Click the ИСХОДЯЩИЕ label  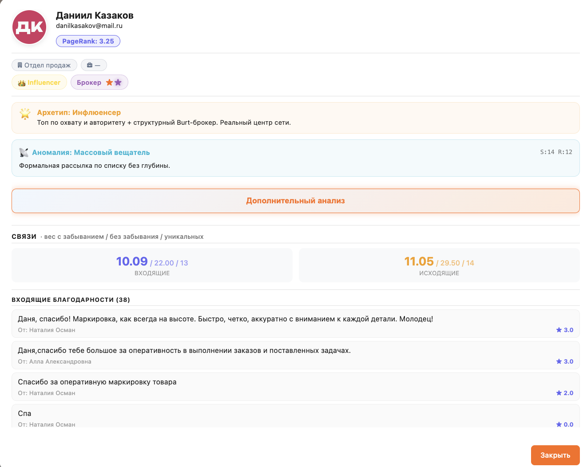pyautogui.click(x=439, y=273)
